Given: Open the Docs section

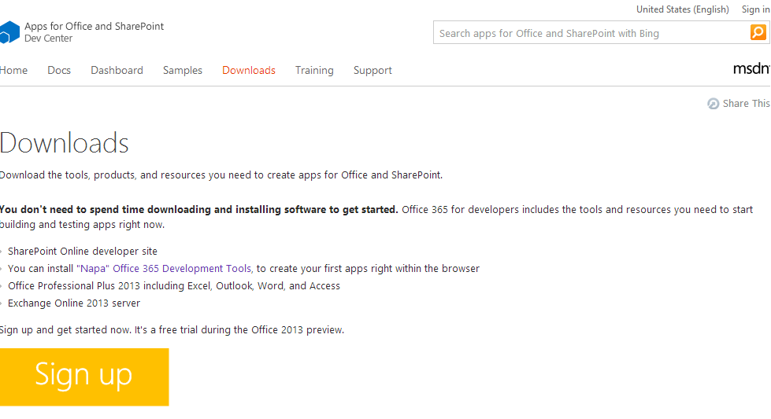Looking at the screenshot, I should (59, 70).
